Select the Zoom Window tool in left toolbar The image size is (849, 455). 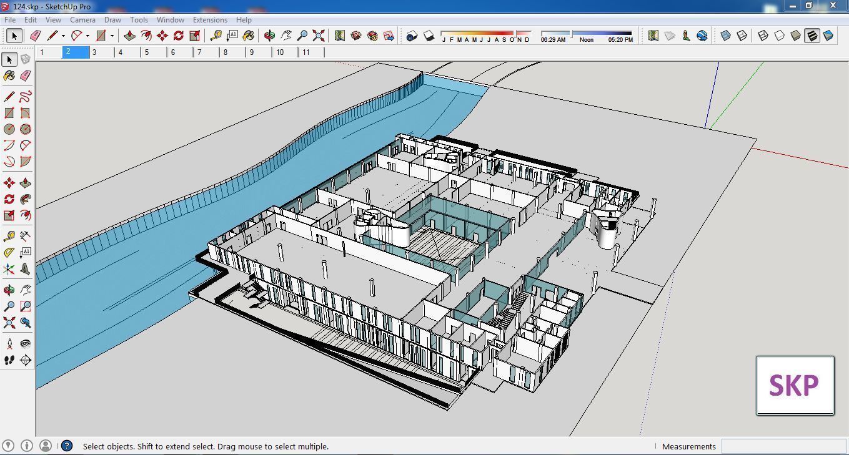(x=25, y=306)
